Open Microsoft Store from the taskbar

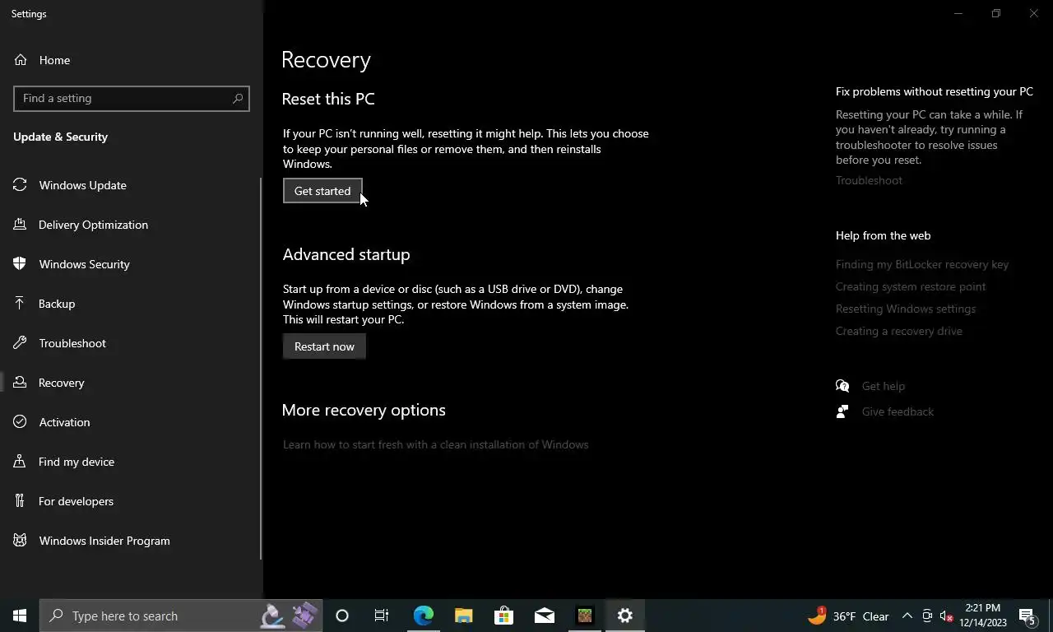point(503,616)
